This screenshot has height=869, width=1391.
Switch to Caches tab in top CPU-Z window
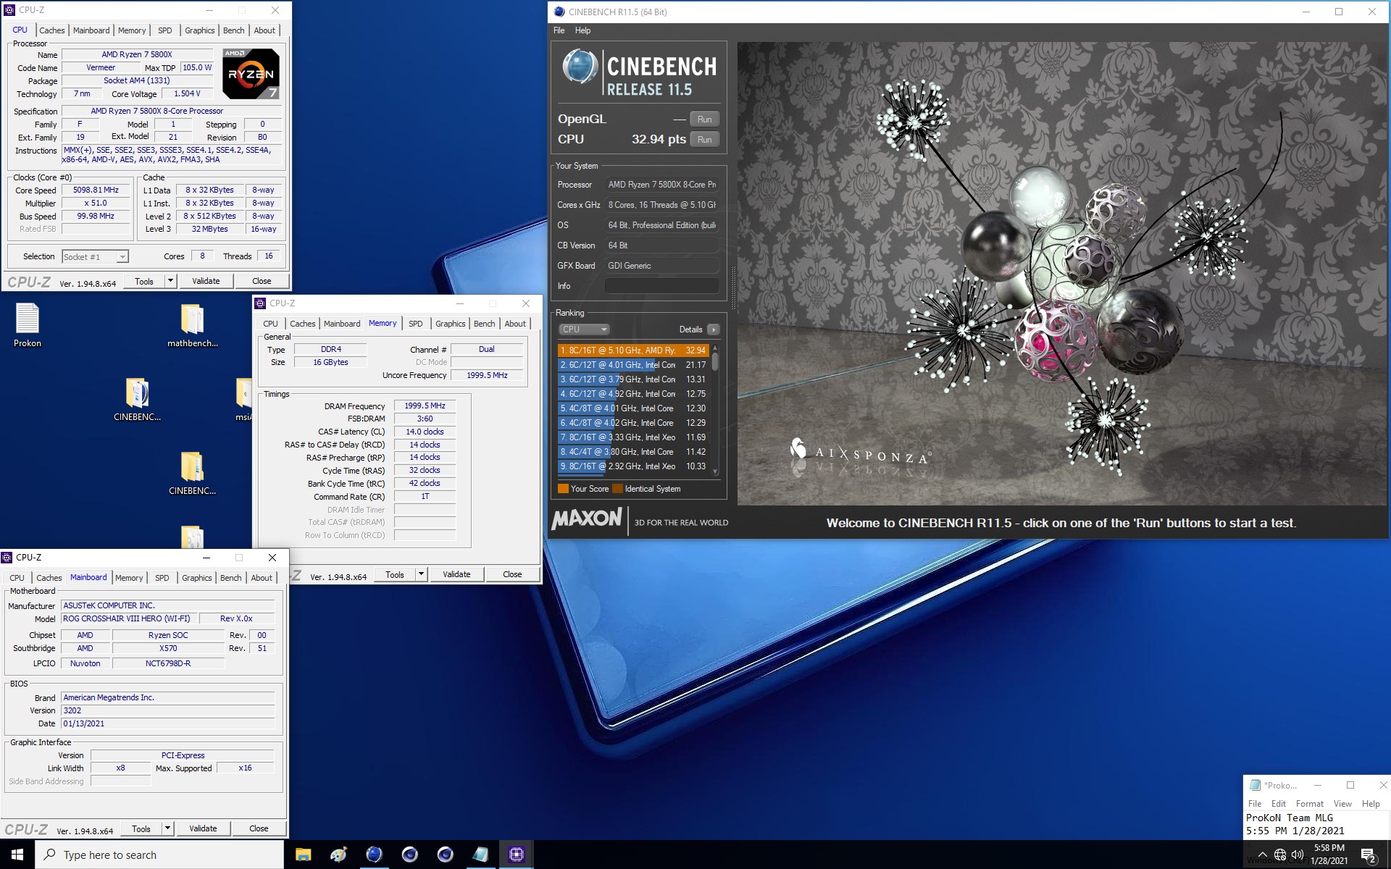[51, 30]
